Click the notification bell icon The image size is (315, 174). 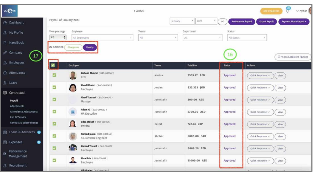(288, 11)
